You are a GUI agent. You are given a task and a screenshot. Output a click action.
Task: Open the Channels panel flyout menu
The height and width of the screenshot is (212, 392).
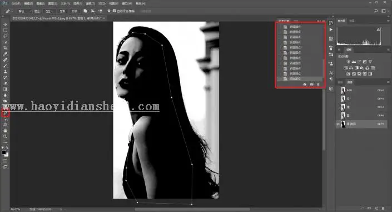[x=388, y=82]
